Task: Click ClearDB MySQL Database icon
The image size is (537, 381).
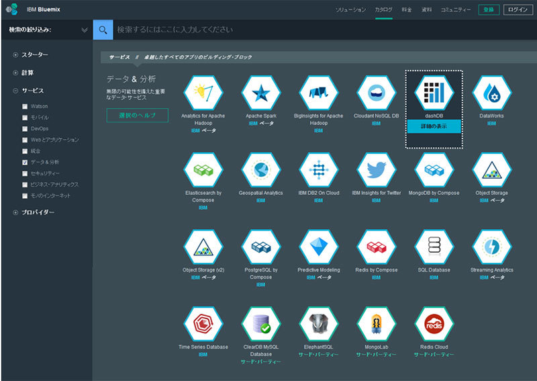Action: point(261,324)
